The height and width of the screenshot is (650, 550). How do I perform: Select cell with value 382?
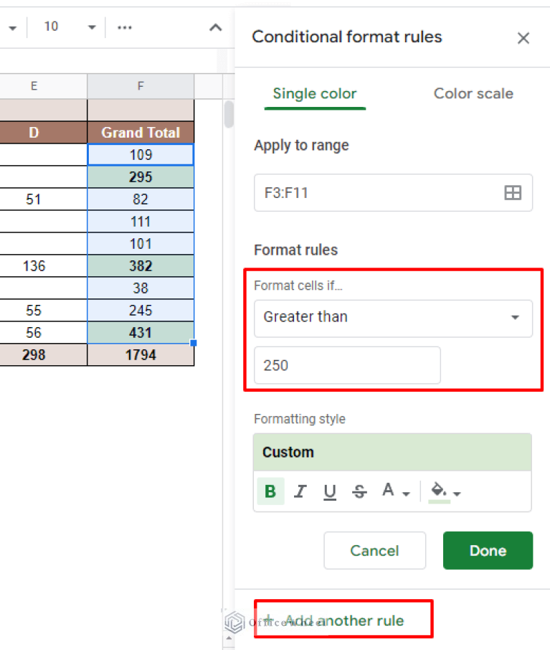coord(141,265)
